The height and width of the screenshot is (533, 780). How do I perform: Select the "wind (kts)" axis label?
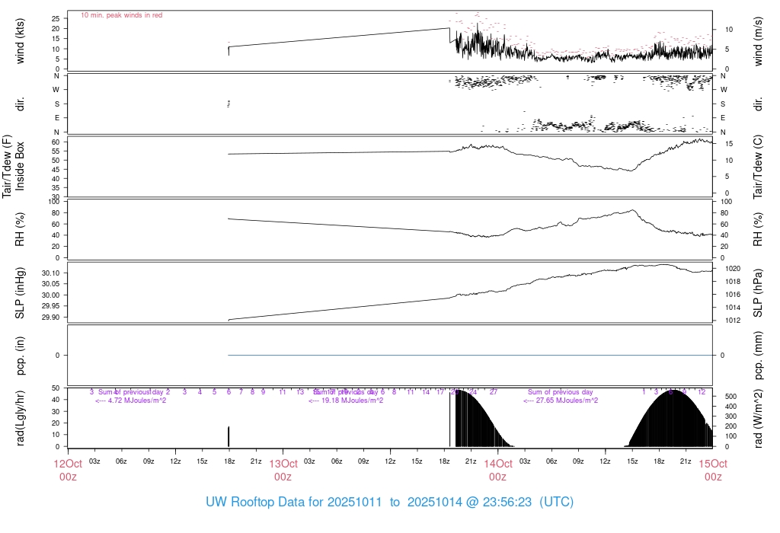click(x=20, y=41)
